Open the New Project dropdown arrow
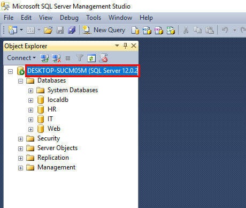 tap(21, 29)
